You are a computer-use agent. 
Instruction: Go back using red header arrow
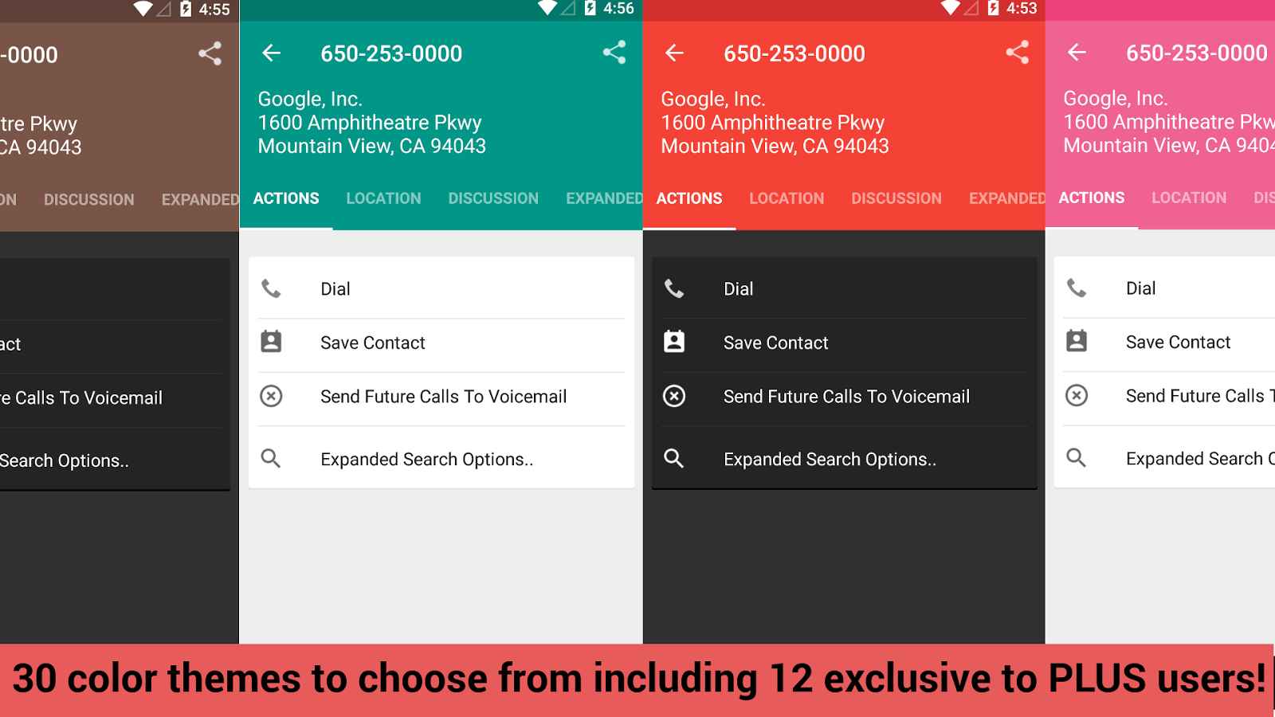674,53
